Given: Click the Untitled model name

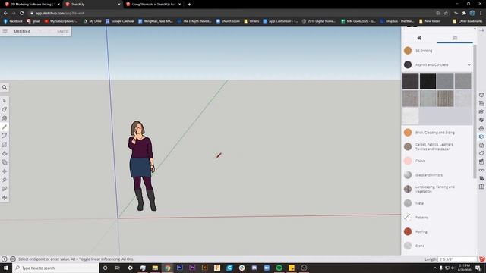Looking at the screenshot, I should tap(22, 31).
